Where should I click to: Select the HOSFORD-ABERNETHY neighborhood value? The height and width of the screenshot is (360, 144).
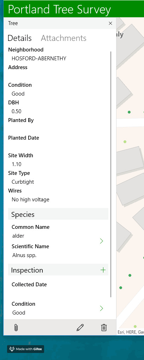(x=39, y=59)
